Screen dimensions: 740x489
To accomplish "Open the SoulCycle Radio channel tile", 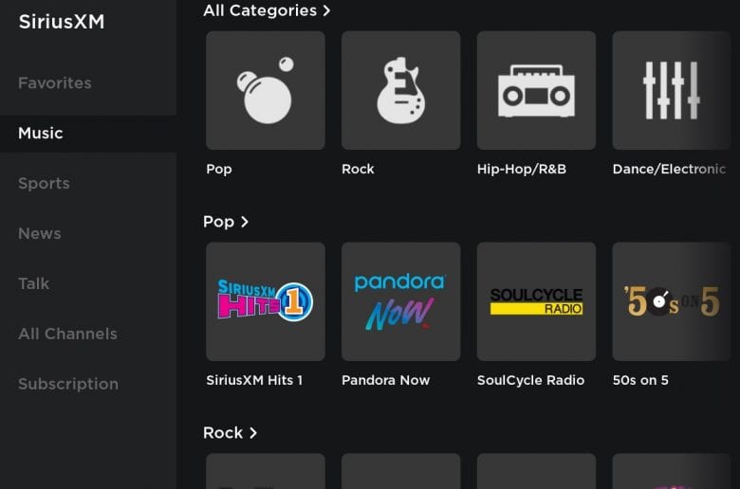I will tap(536, 301).
